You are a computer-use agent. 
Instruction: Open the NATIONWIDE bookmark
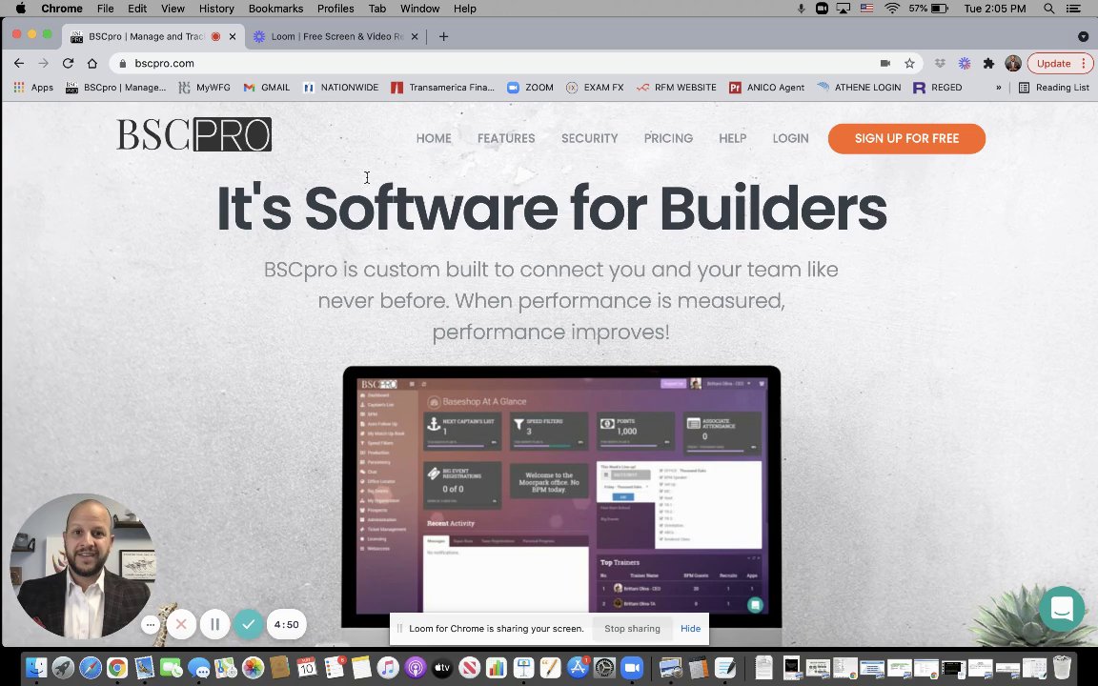click(x=340, y=88)
